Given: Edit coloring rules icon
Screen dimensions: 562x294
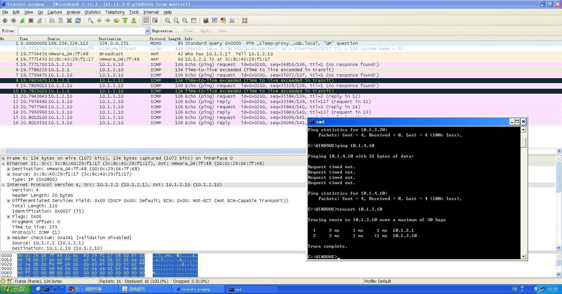Looking at the screenshot, I should point(223,21).
